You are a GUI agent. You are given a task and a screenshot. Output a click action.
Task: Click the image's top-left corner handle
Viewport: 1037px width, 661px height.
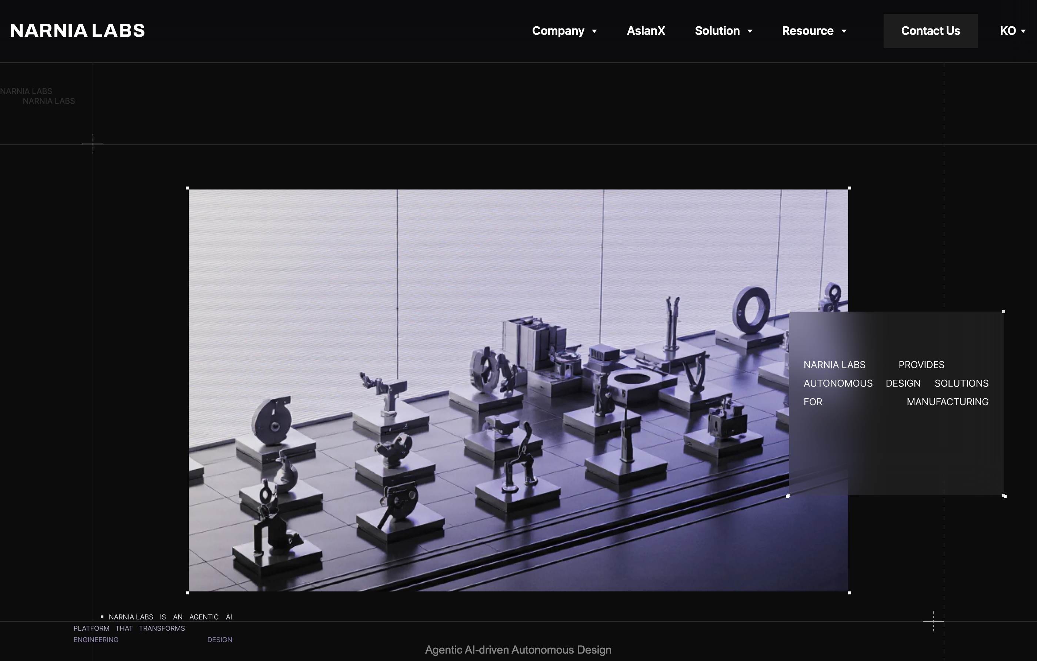point(187,188)
